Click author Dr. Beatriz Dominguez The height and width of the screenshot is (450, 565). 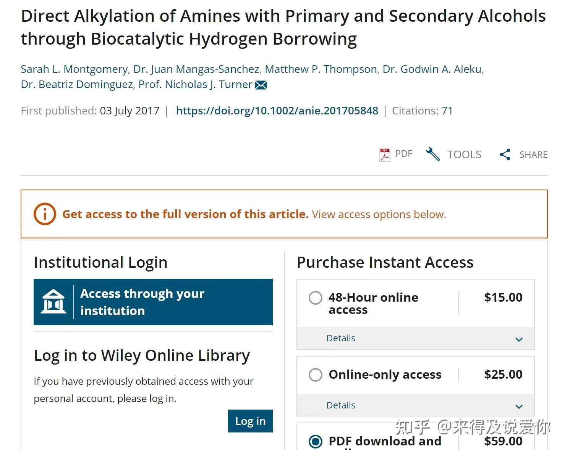click(77, 84)
